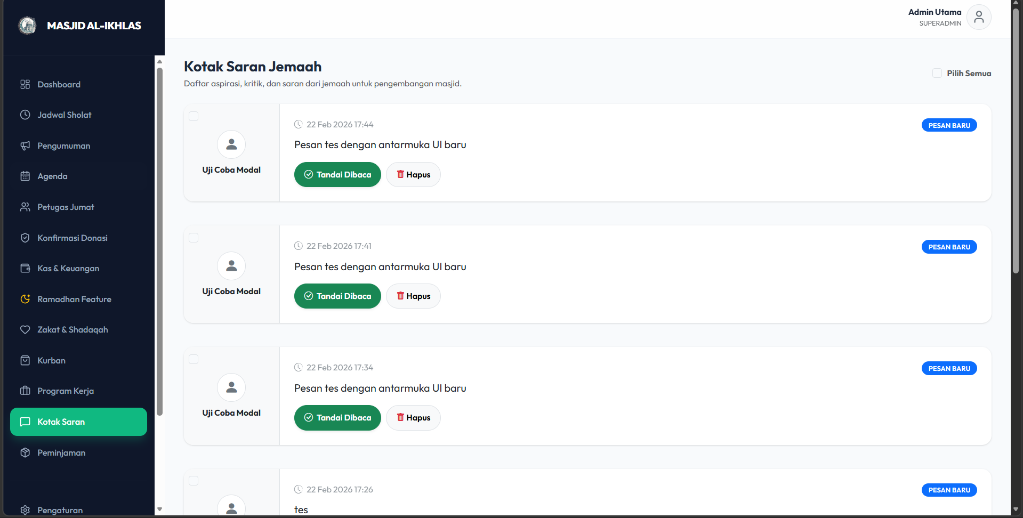
Task: Select the checkbox on the 17:44 message card
Action: pos(194,116)
